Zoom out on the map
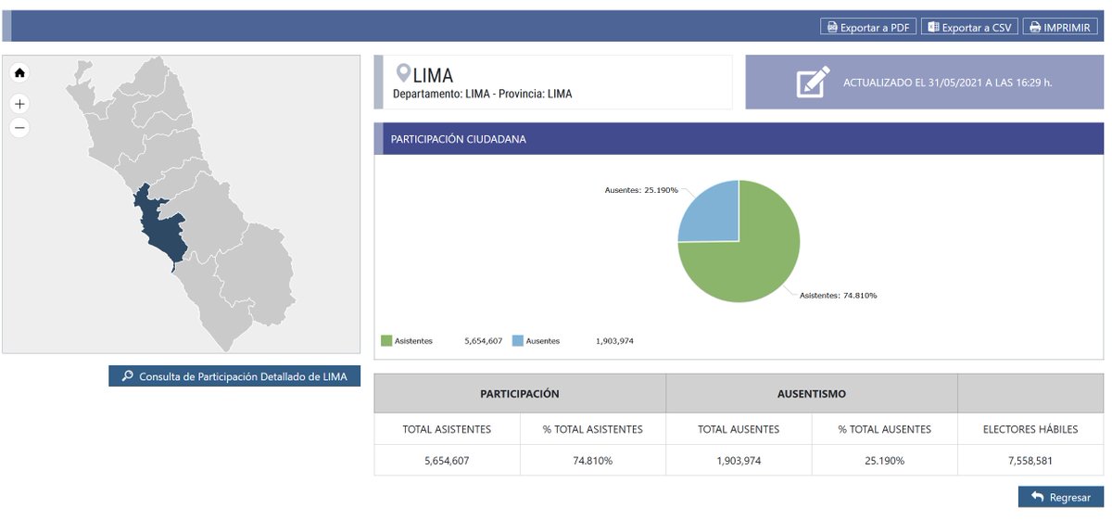1112x521 pixels. pyautogui.click(x=19, y=127)
